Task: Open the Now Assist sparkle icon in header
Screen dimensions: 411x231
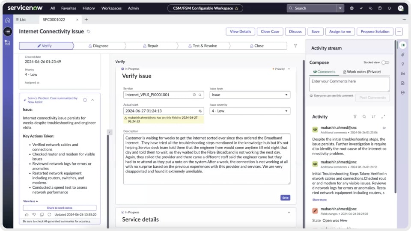Action: point(361,8)
